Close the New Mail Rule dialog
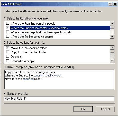This screenshot has width=118, height=116. [115, 4]
